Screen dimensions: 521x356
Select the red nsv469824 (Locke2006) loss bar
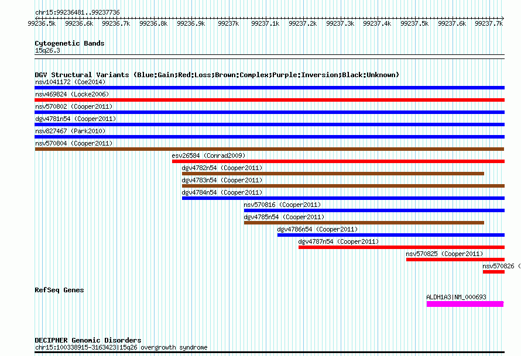click(x=269, y=100)
